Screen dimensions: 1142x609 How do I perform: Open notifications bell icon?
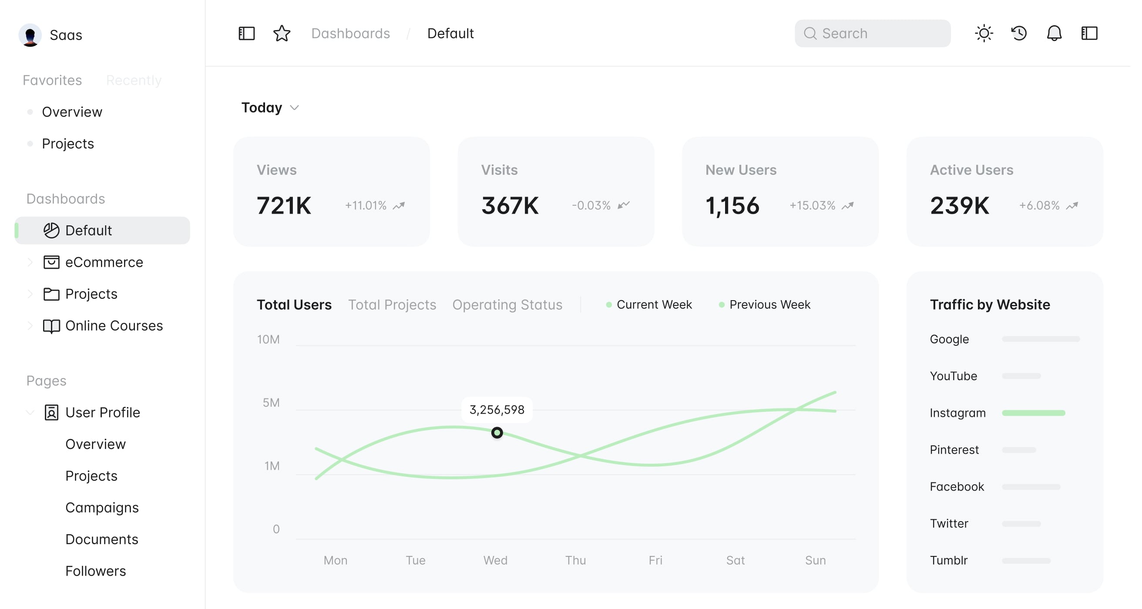pos(1054,33)
